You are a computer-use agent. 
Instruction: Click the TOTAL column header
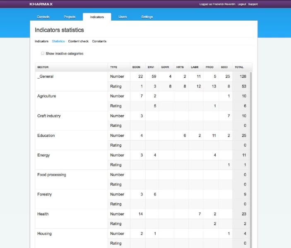pyautogui.click(x=239, y=67)
